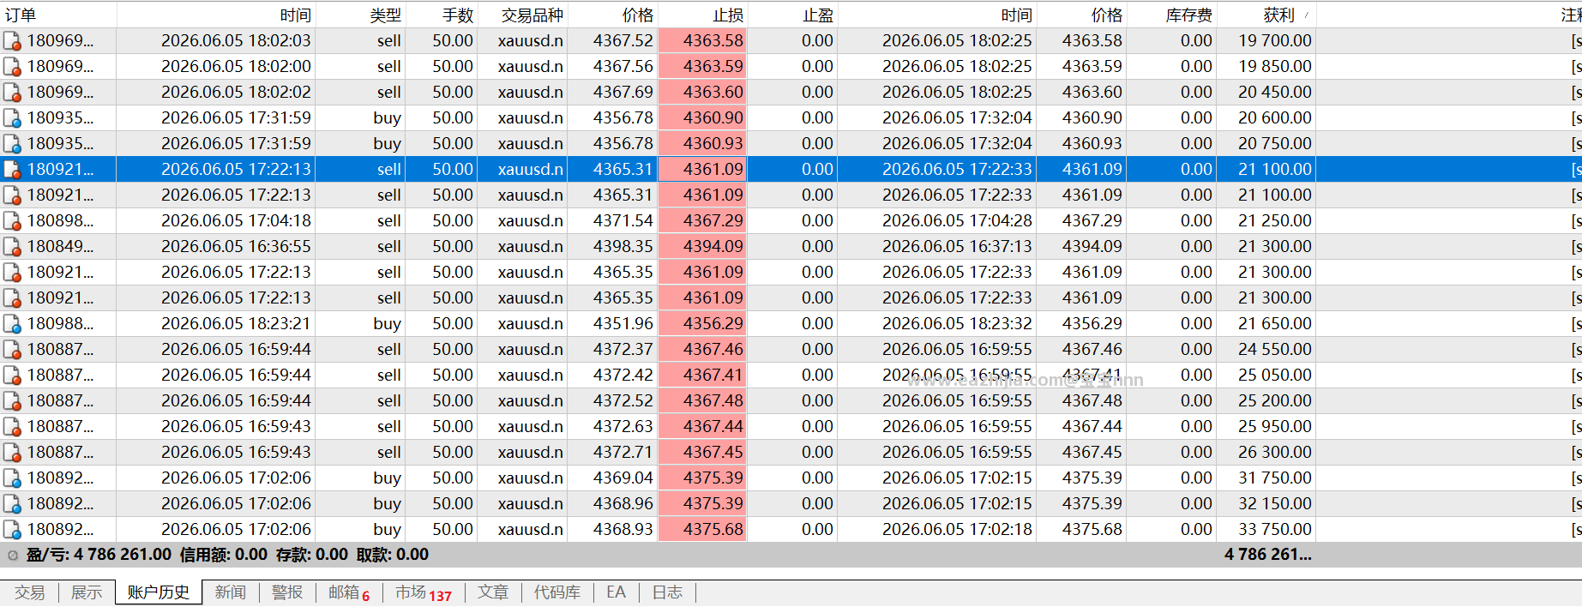The height and width of the screenshot is (607, 1582).
Task: Sort by the 手数 column header
Action: click(442, 15)
